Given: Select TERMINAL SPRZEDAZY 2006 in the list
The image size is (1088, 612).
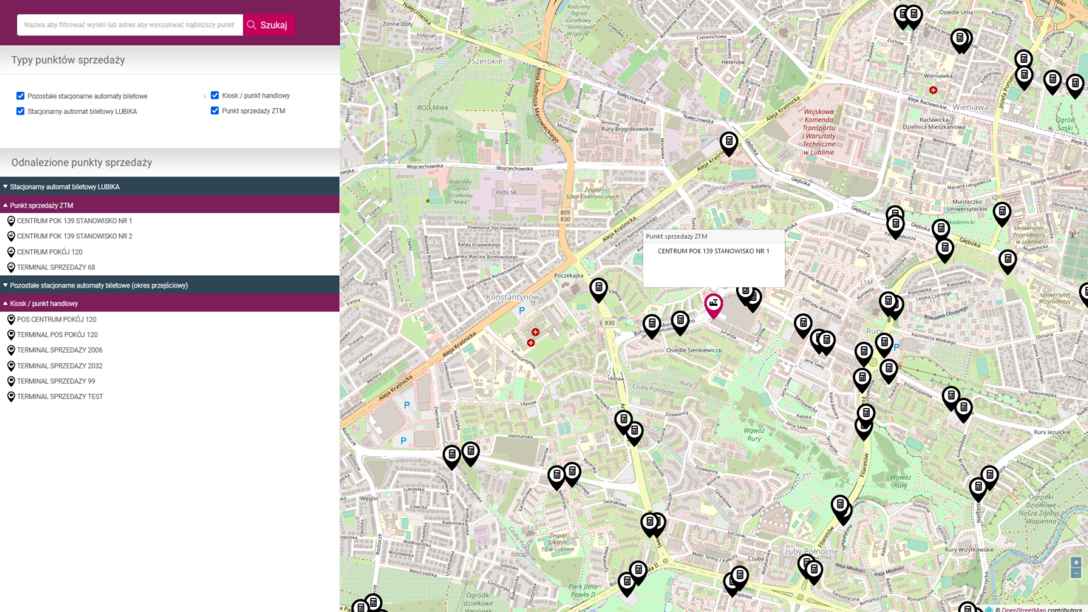Looking at the screenshot, I should (59, 350).
